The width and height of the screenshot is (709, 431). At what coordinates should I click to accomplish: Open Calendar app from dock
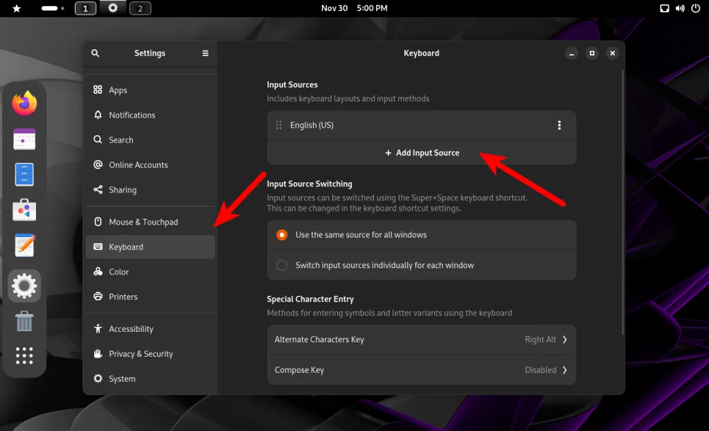point(24,139)
